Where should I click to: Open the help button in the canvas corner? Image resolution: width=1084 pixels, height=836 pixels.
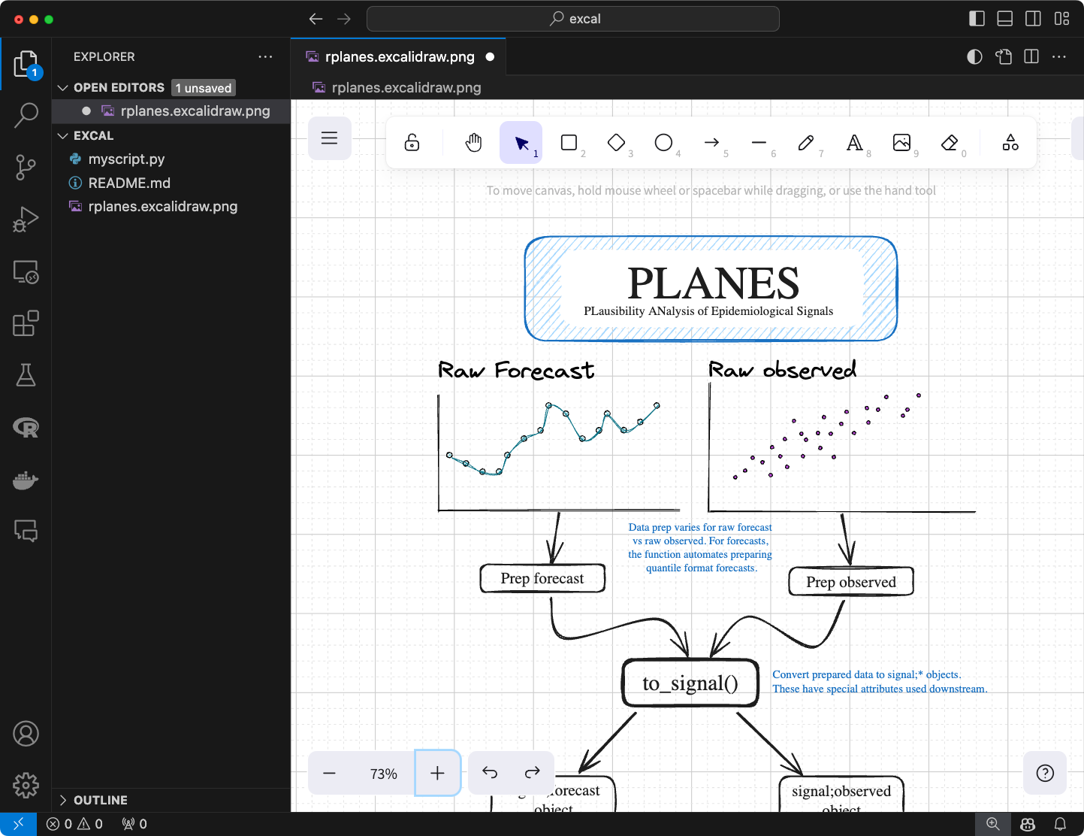1044,772
